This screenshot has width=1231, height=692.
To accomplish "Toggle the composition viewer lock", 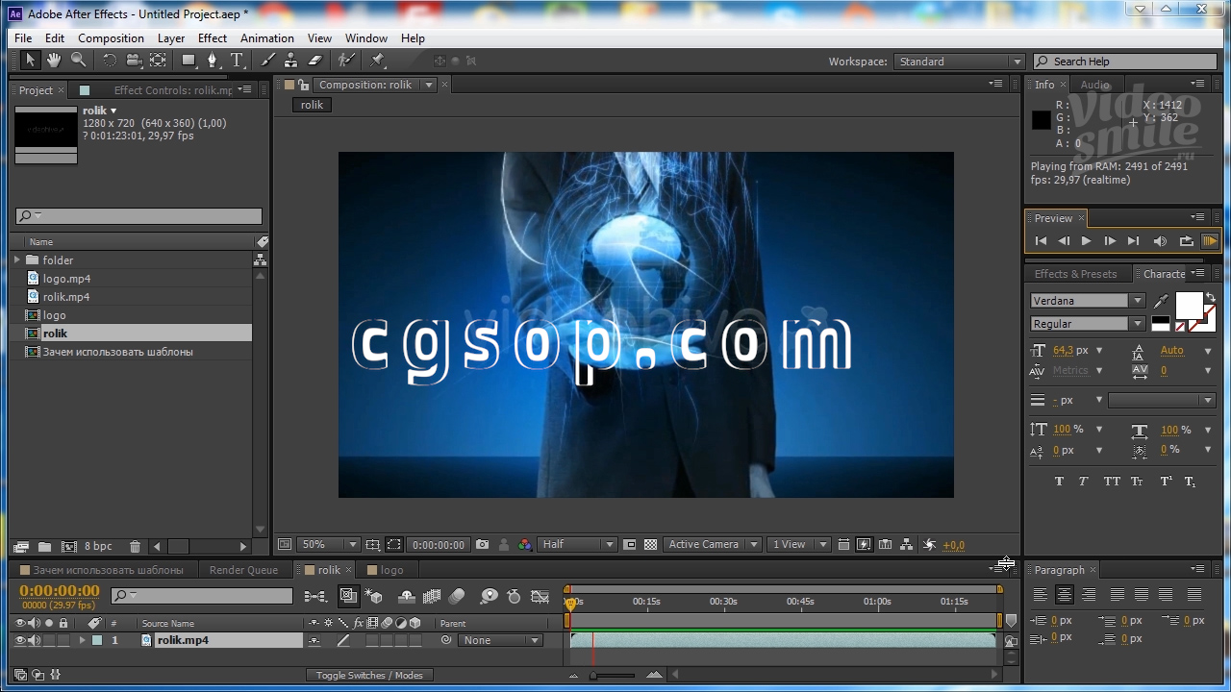I will tap(303, 85).
